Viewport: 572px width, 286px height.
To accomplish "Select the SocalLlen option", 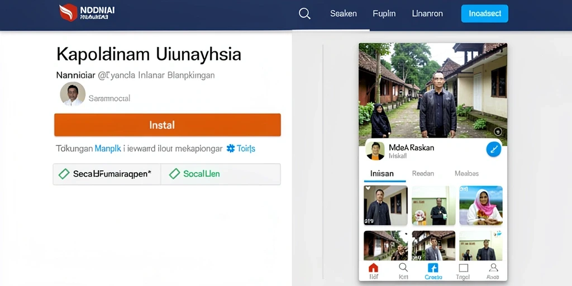I will (x=221, y=174).
